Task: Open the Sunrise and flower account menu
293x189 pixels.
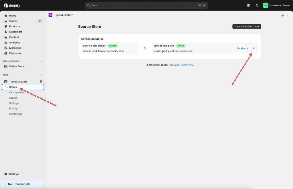Action: pyautogui.click(x=276, y=5)
